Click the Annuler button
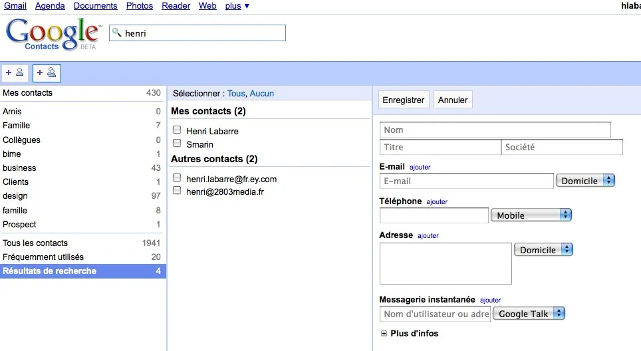641x351 pixels. pyautogui.click(x=453, y=100)
